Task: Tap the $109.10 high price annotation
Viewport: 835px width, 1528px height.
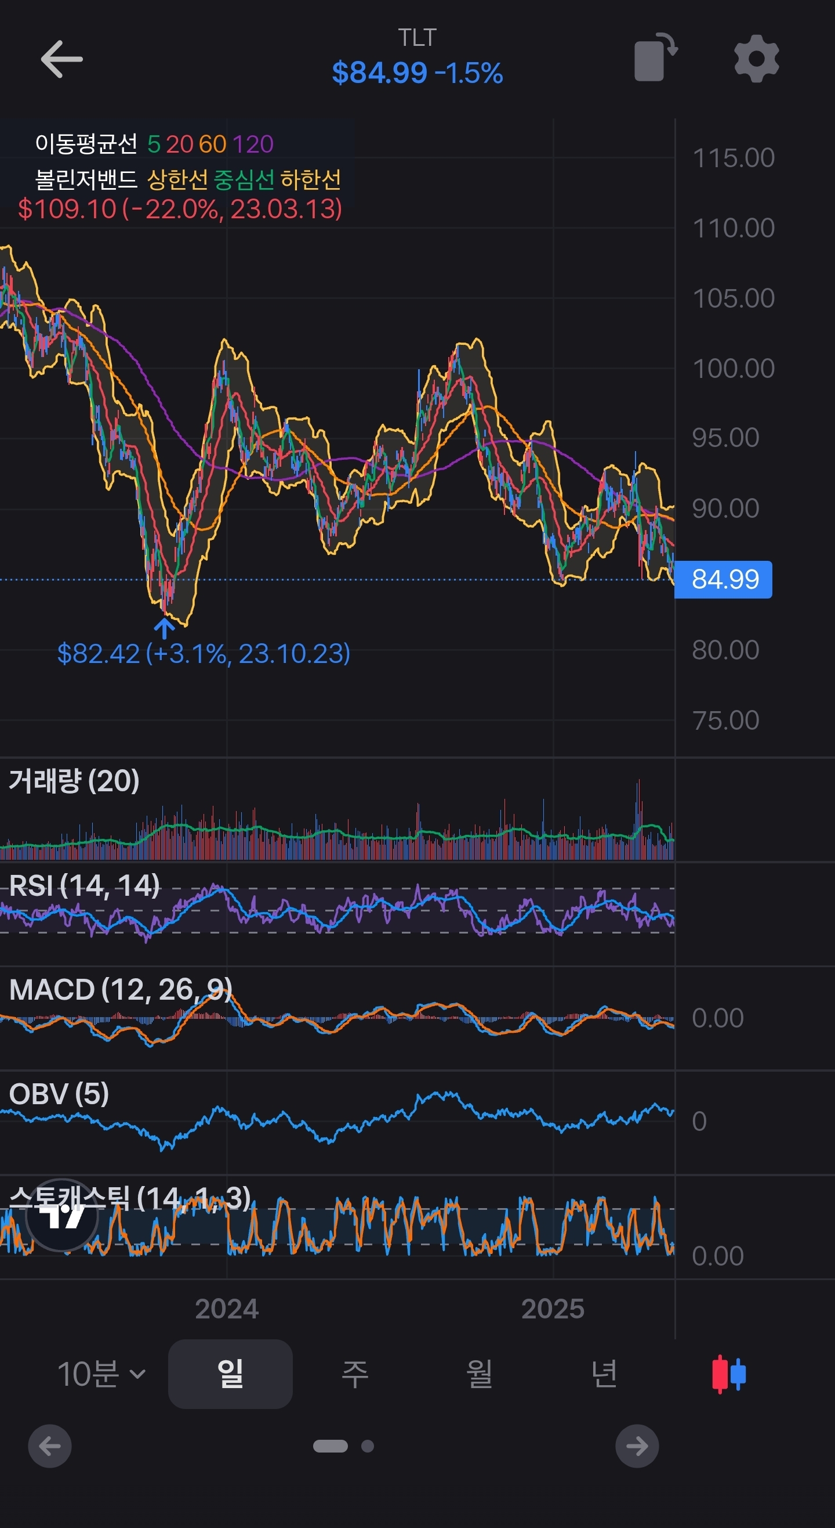Action: pyautogui.click(x=180, y=209)
